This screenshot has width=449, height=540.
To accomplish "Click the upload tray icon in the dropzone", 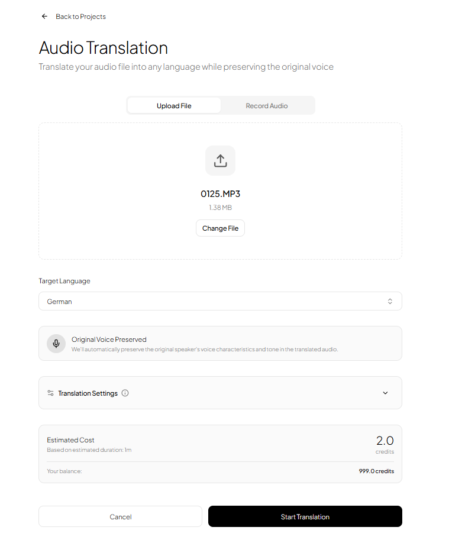I will (220, 160).
